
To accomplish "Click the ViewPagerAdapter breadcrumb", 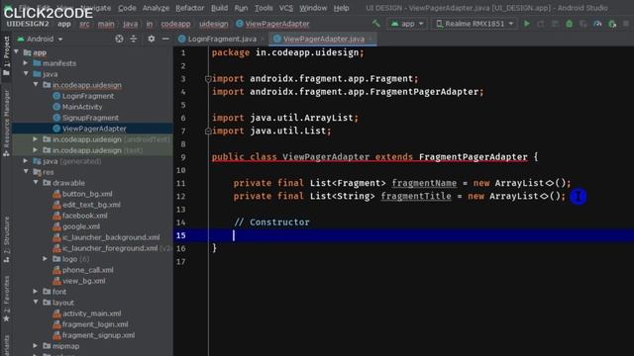I will pyautogui.click(x=273, y=24).
